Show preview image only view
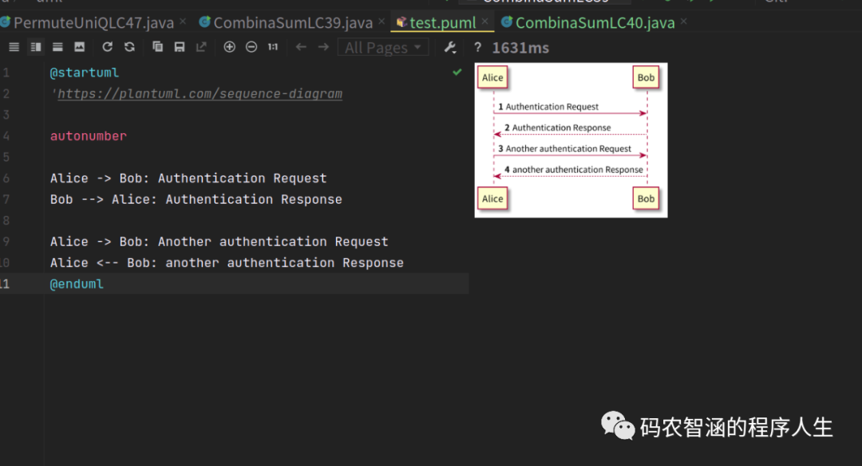The width and height of the screenshot is (862, 466). click(80, 47)
